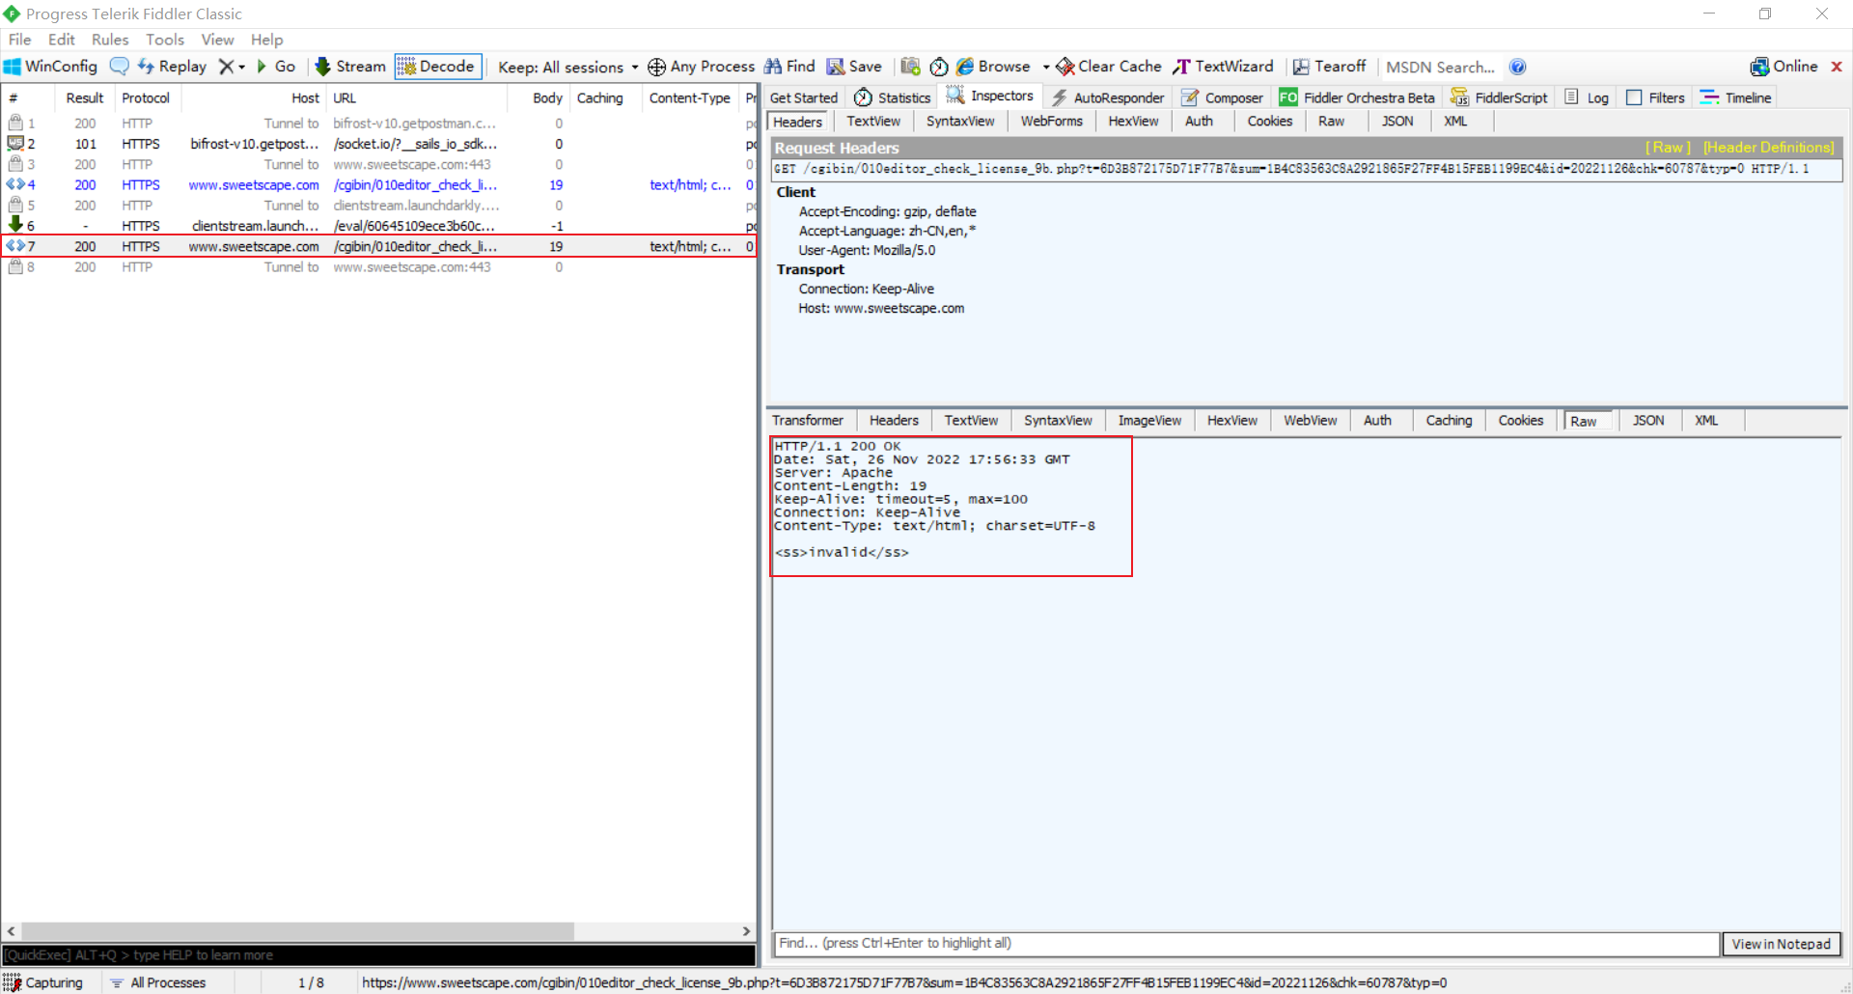Click the Find text box in response pane
Screen dimensions: 1853x994
pyautogui.click(x=1247, y=943)
